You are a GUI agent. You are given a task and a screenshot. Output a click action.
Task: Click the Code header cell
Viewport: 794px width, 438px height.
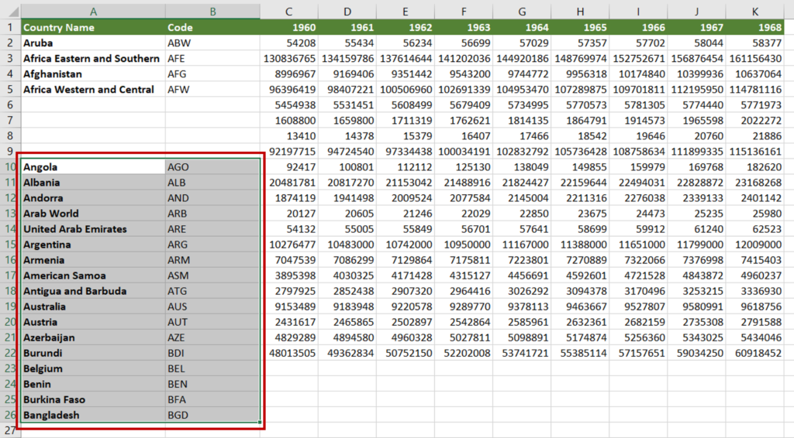click(212, 27)
